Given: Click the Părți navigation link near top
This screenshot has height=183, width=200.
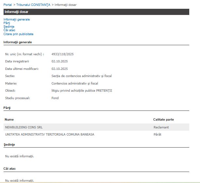Looking at the screenshot, I should click(x=7, y=23).
